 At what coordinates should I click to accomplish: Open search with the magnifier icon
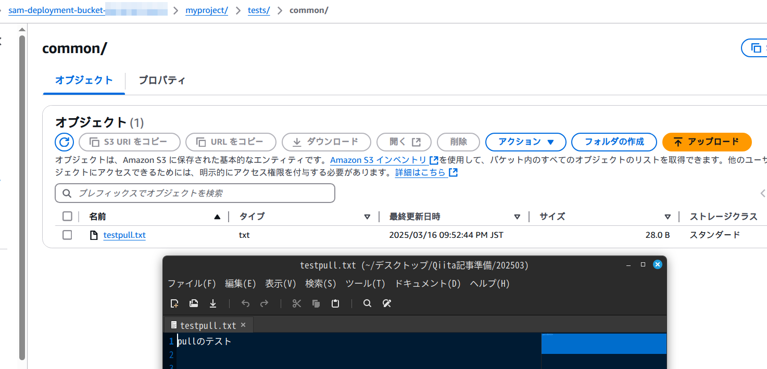(367, 303)
